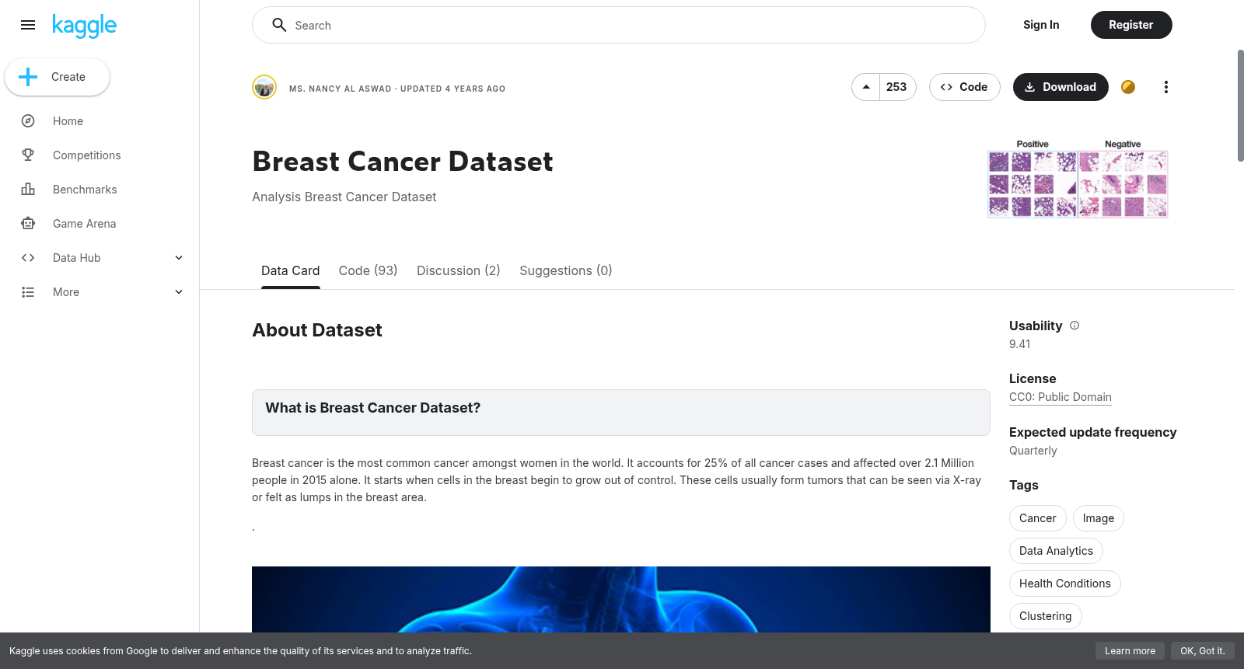Go to Competitions trophy icon

click(28, 155)
